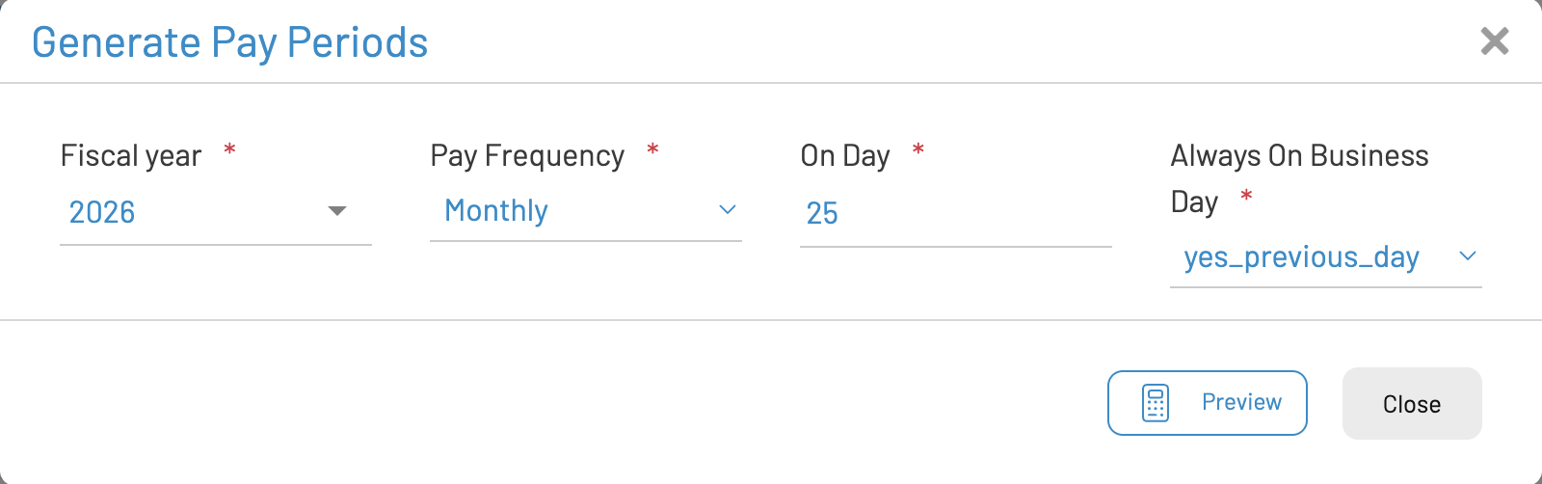
Task: Click the Always On Business Day label
Action: tap(1299, 156)
